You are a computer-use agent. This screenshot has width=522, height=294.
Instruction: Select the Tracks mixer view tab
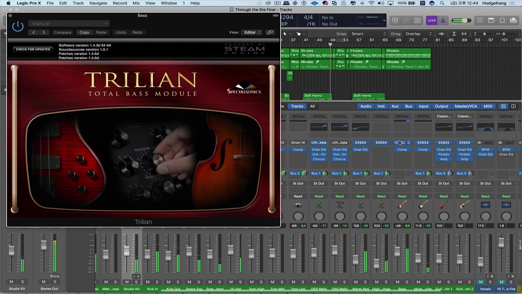pos(297,106)
